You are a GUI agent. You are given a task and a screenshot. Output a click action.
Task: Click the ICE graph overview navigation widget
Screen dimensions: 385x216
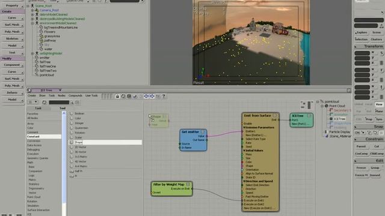tap(306, 105)
